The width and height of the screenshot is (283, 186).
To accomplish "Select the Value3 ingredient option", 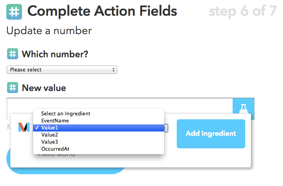I will point(50,142).
